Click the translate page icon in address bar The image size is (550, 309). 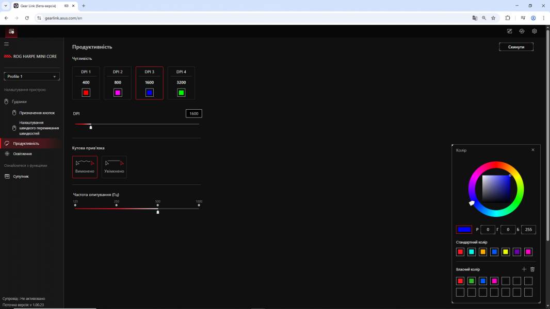pos(475,18)
